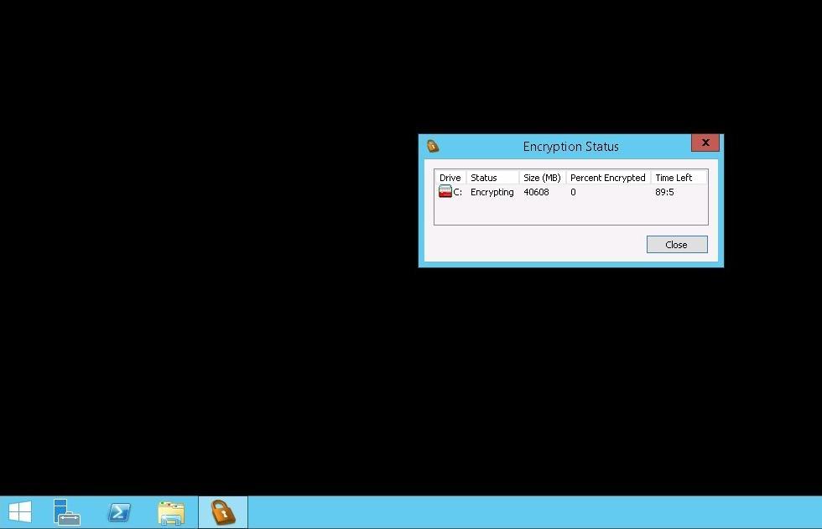Select the 'Encrypting' status cell
This screenshot has height=529, width=822.
pos(492,192)
